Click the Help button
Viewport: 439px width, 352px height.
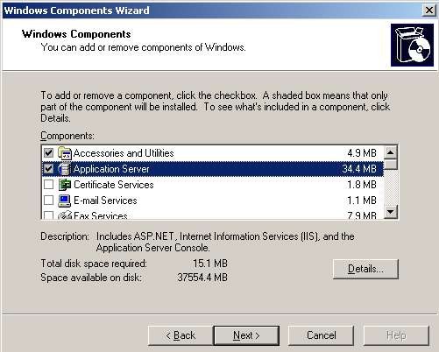(396, 335)
